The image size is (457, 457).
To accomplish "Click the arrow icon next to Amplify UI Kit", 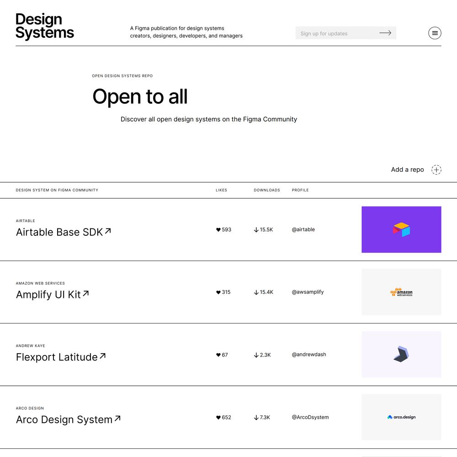I will click(x=85, y=293).
